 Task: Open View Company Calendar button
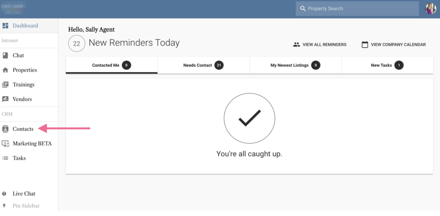[x=394, y=45]
